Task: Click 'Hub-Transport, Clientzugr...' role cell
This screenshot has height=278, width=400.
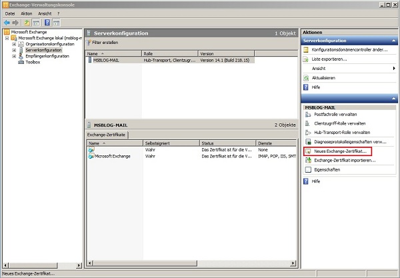Action: click(169, 60)
